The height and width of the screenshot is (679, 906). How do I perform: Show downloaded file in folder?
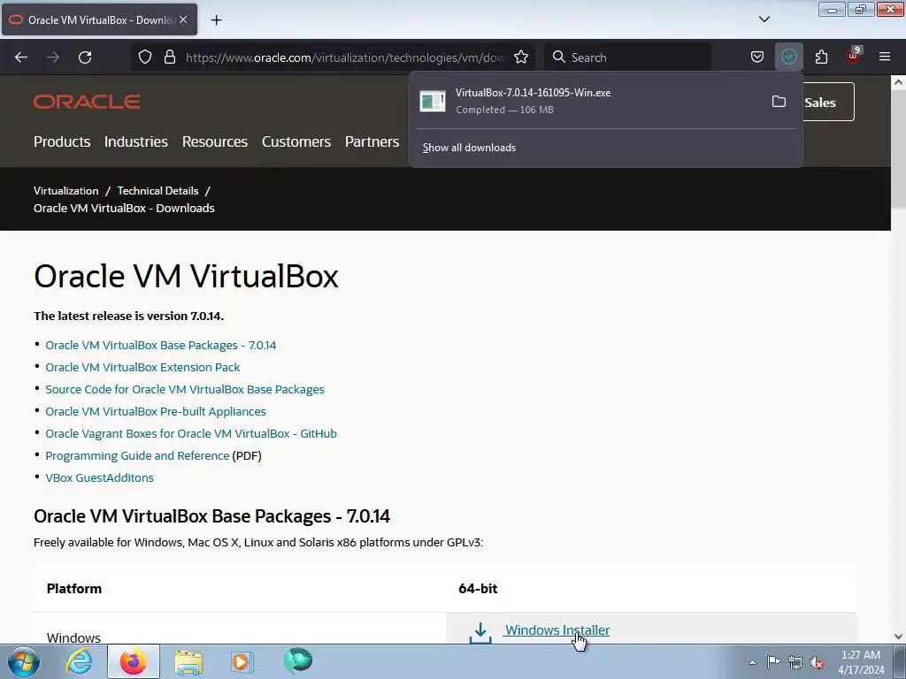(x=779, y=102)
